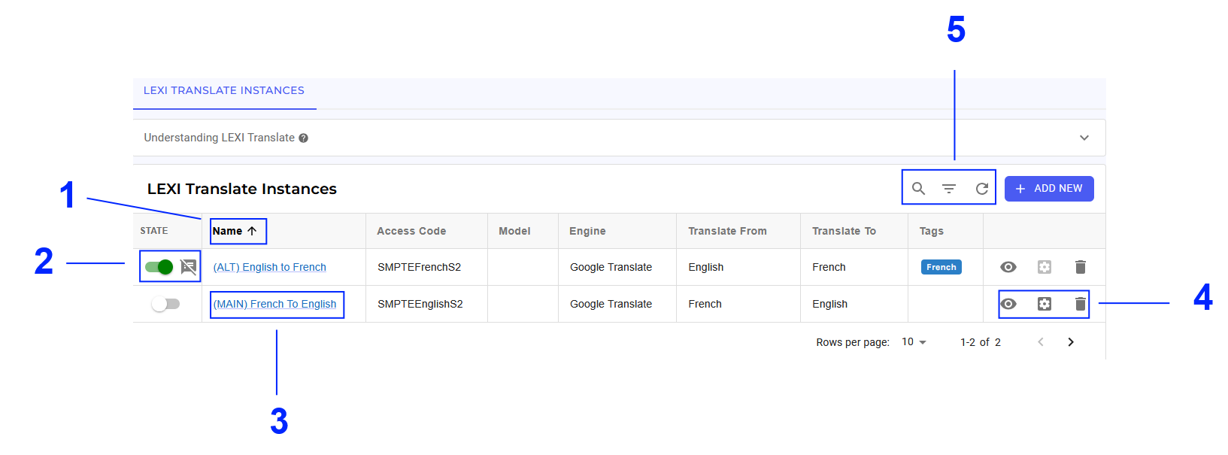Delete the (ALT) English to French instance

click(1081, 267)
